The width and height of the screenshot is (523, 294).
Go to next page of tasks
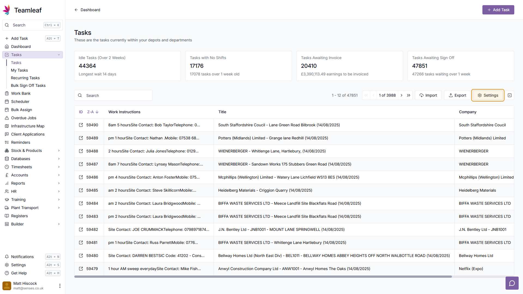click(x=402, y=95)
